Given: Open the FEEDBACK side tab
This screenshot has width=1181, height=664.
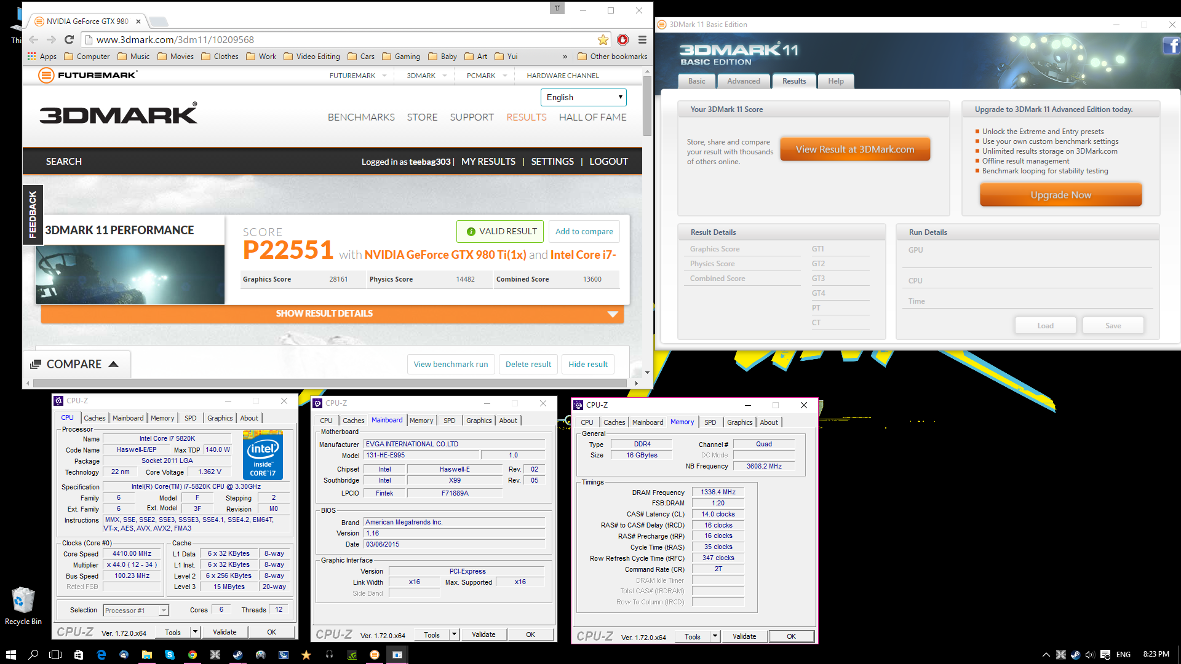Looking at the screenshot, I should click(x=33, y=215).
